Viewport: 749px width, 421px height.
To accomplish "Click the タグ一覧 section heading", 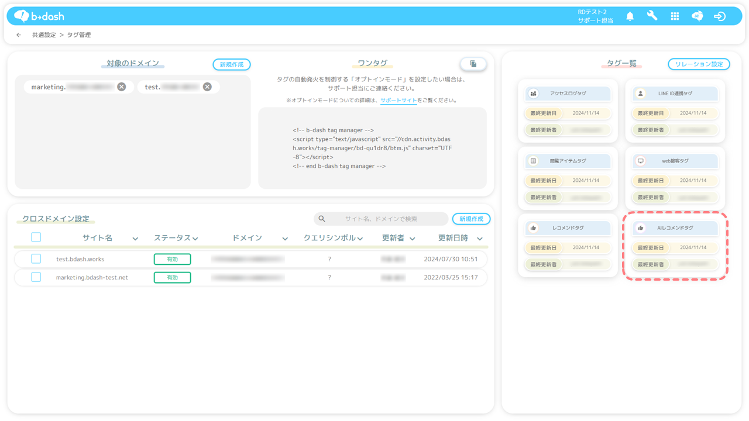I will coord(621,63).
